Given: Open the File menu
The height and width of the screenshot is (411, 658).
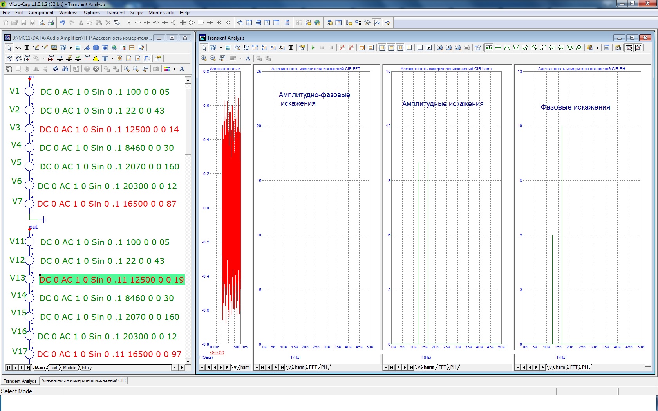Looking at the screenshot, I should (x=6, y=13).
